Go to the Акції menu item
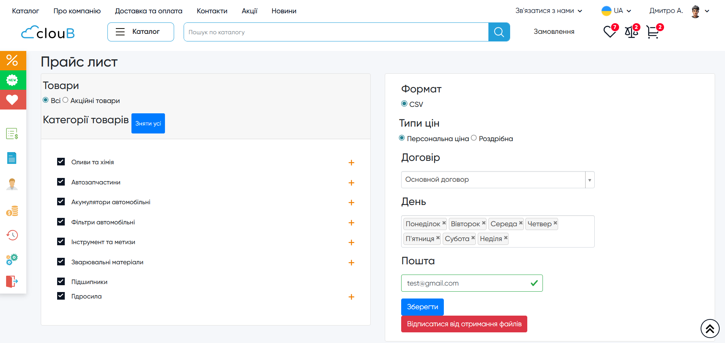Viewport: 725px width, 343px height. [249, 11]
